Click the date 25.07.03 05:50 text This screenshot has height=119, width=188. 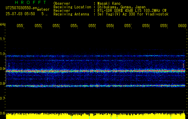click(20, 14)
